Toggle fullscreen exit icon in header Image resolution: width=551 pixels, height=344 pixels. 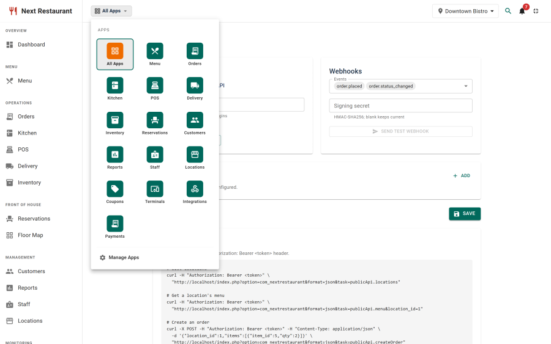(536, 11)
